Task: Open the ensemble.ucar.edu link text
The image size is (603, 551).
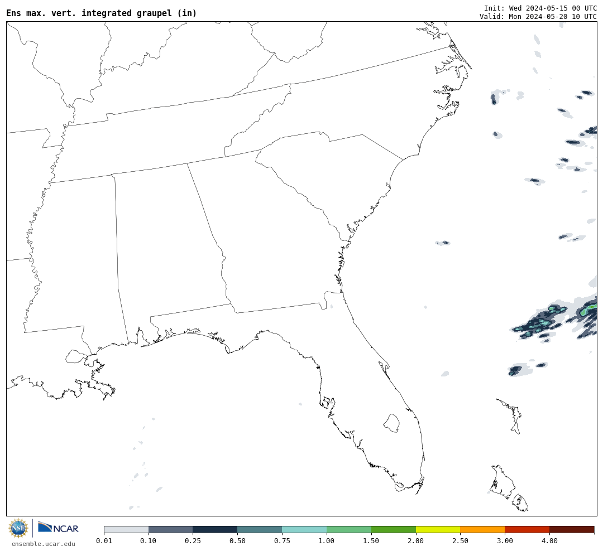Action: click(x=44, y=544)
